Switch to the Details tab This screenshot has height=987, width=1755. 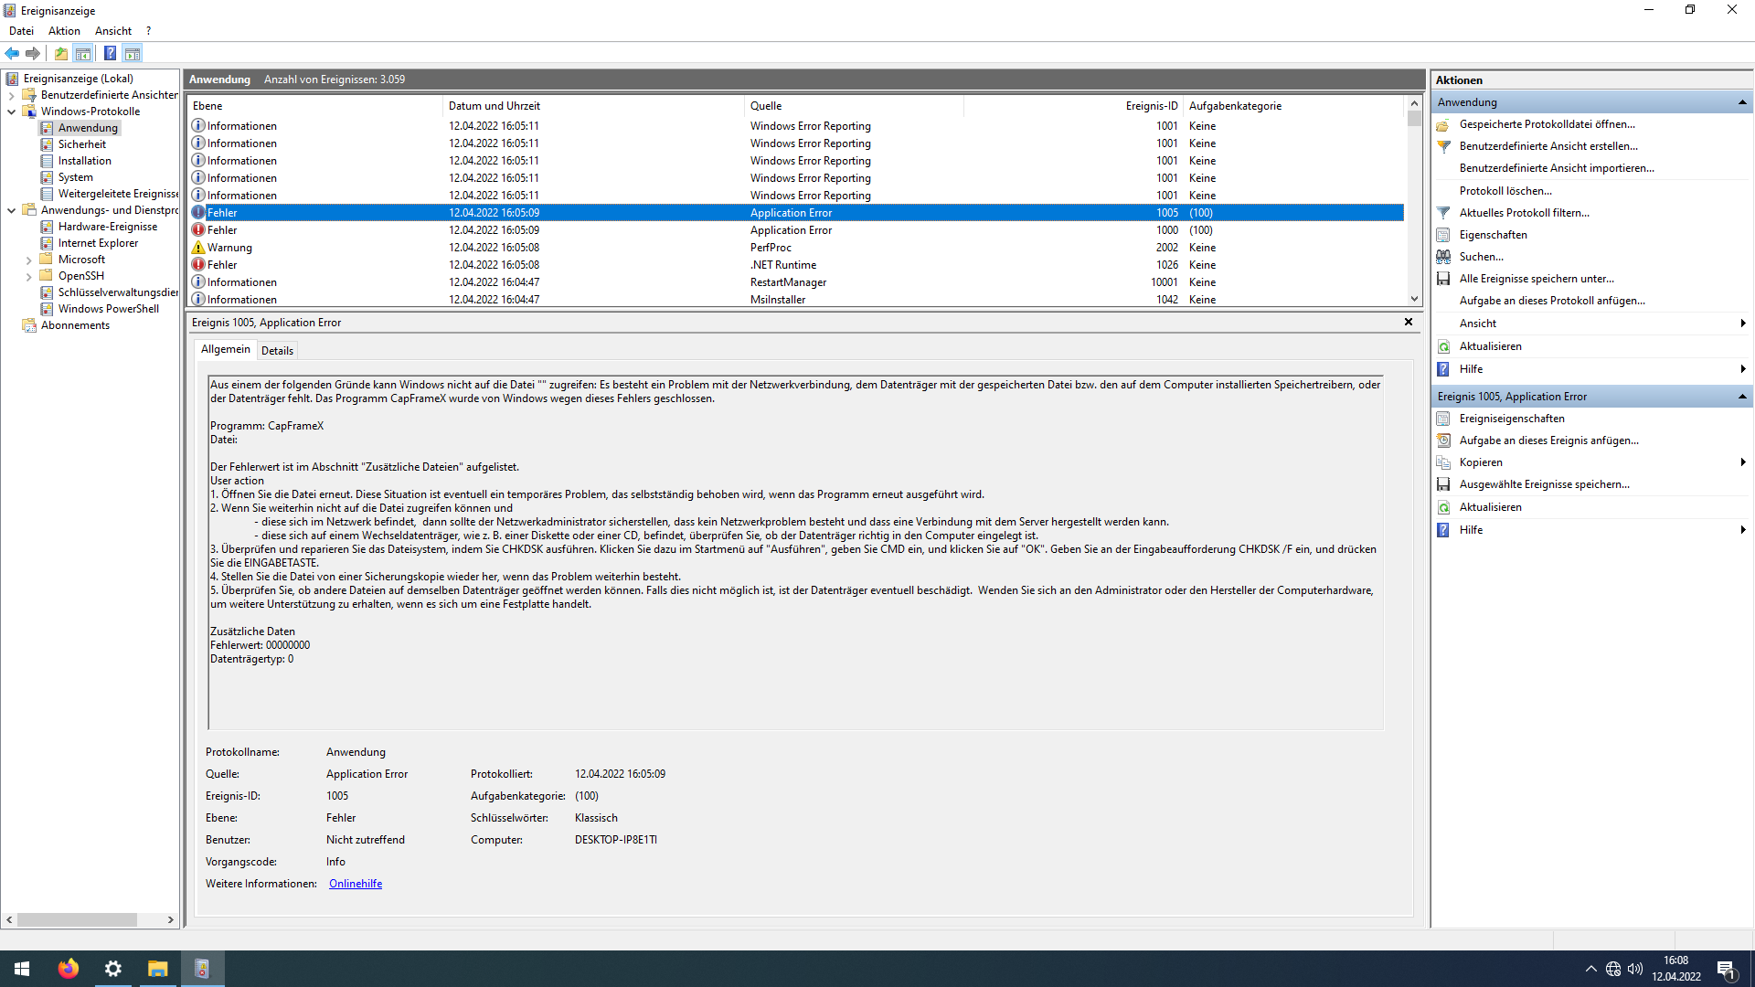coord(277,351)
